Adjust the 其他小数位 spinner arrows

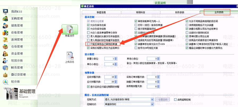tap(158, 59)
